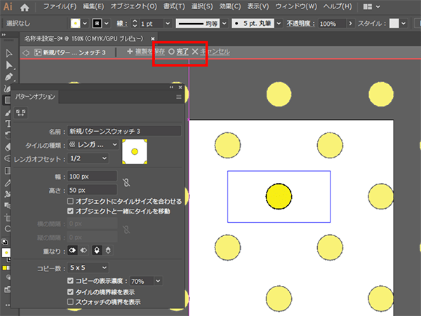The image size is (421, 316).
Task: Click キャンセル to cancel pattern editing
Action: click(214, 52)
